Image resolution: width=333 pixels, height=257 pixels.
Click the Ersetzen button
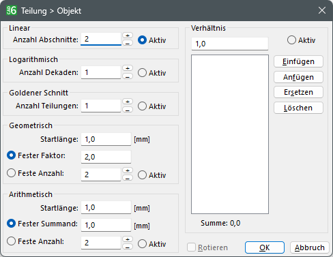point(298,92)
